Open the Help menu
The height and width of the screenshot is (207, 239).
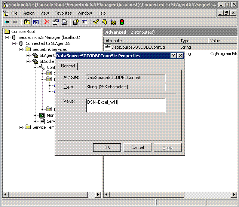(101, 13)
